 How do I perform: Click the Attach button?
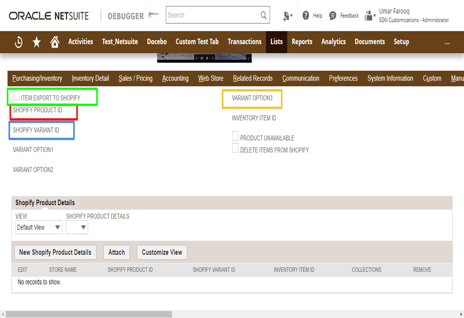pyautogui.click(x=116, y=252)
